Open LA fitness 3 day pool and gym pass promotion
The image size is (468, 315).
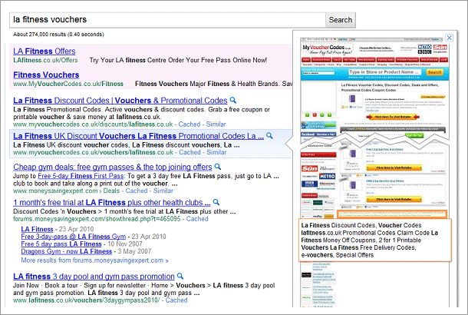point(94,277)
